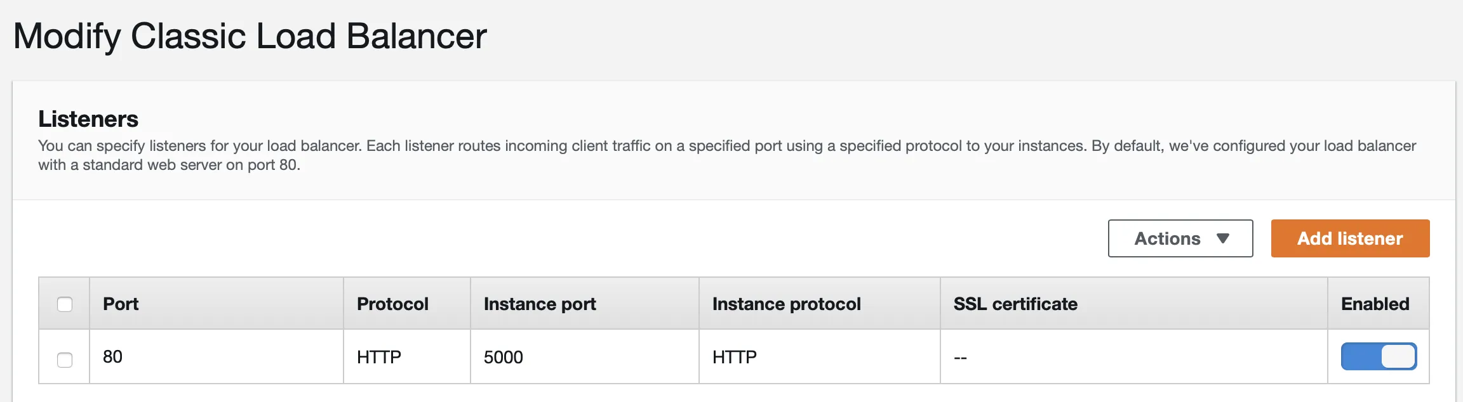Select the port 80 listener row checkbox
This screenshot has height=402, width=1463.
(x=65, y=360)
